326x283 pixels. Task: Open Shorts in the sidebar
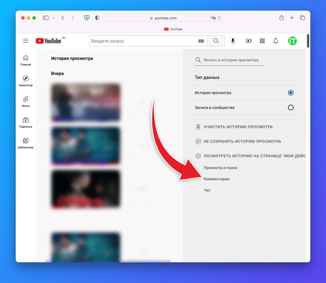26,101
